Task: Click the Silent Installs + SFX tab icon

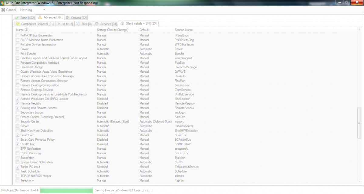Action: click(122, 24)
